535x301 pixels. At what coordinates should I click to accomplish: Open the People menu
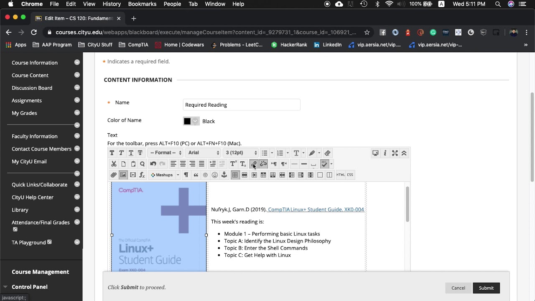pos(172,4)
